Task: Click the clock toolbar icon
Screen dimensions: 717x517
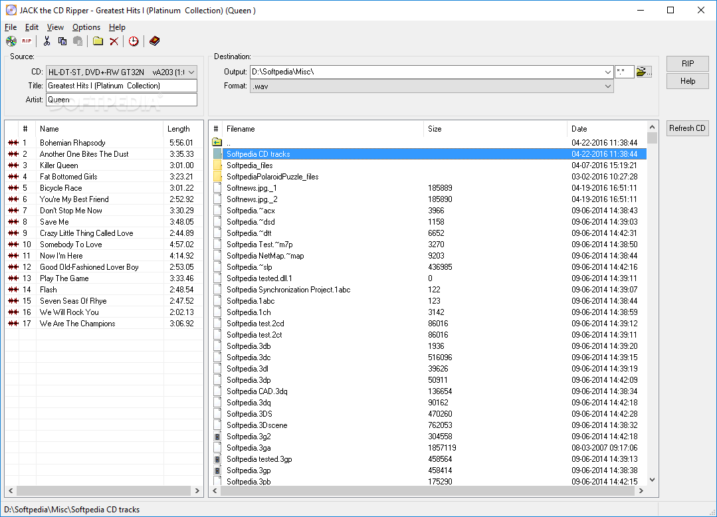Action: 134,41
